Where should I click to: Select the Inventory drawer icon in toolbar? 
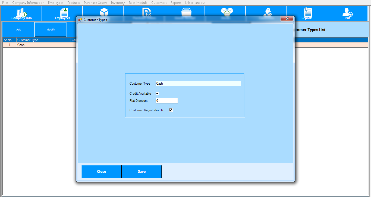point(186,11)
